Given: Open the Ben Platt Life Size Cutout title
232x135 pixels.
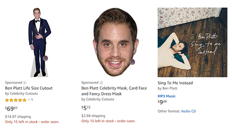Looking at the screenshot, I should 29,88.
